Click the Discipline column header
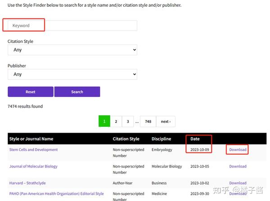The image size is (270, 201). point(162,139)
